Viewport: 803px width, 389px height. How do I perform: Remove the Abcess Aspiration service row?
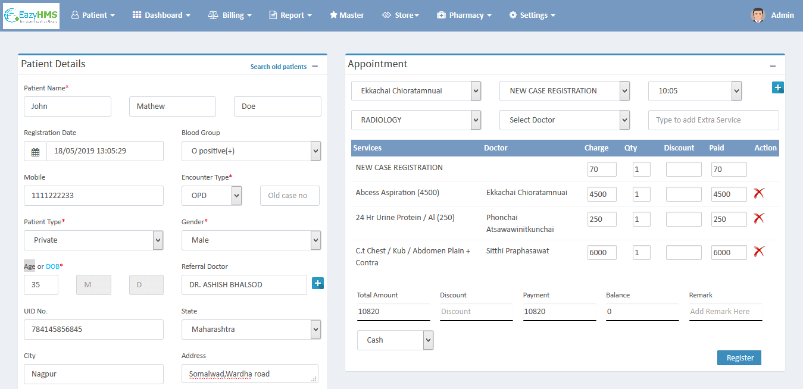click(x=758, y=193)
